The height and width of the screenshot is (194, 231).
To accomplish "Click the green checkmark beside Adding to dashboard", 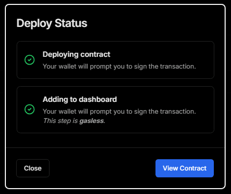I will coord(29,109).
